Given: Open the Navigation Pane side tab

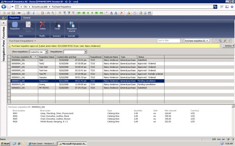Looking at the screenshot, I should 4,51.
